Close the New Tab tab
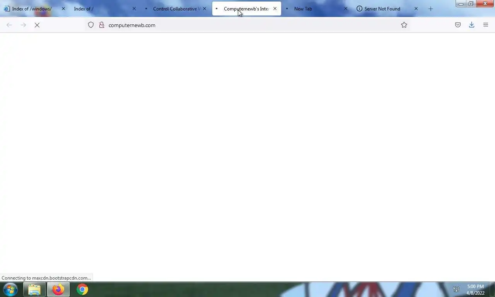Image resolution: width=495 pixels, height=297 pixels. pos(346,9)
